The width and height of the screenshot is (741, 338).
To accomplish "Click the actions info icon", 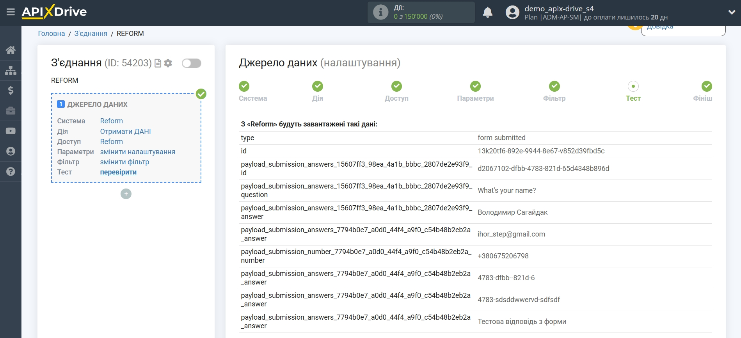I will [380, 12].
